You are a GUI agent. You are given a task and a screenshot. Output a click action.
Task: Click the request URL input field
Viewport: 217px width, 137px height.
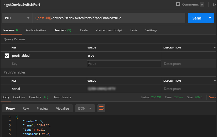tap(109, 18)
